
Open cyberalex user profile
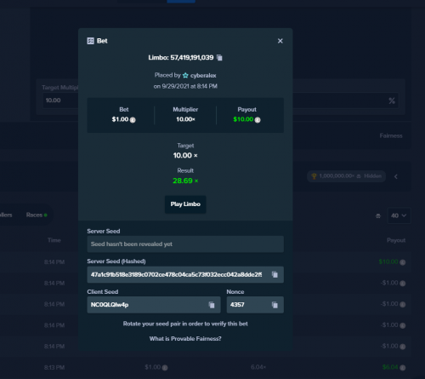[x=203, y=76]
